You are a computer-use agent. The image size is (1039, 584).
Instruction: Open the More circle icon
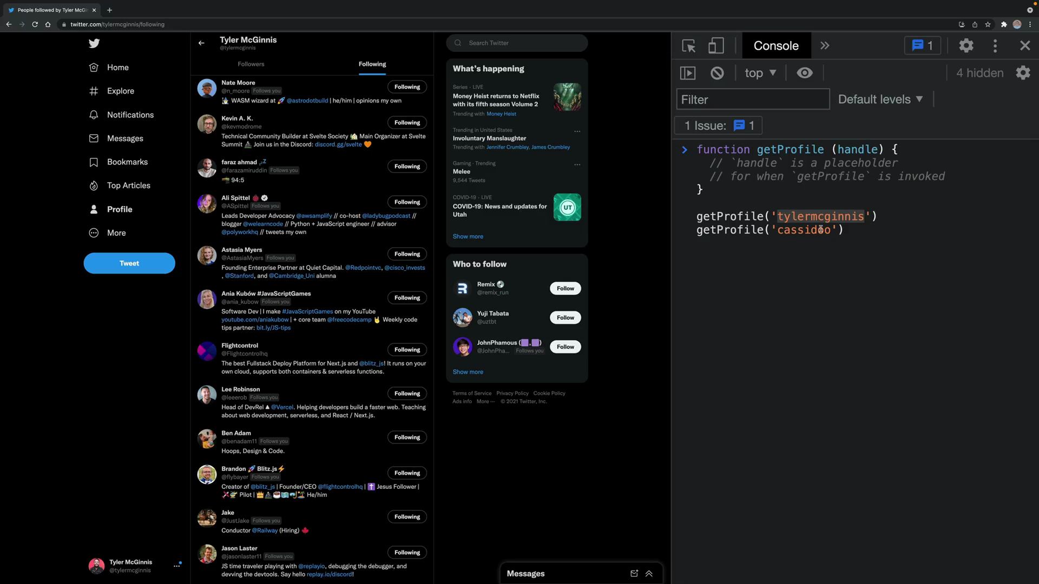point(94,233)
